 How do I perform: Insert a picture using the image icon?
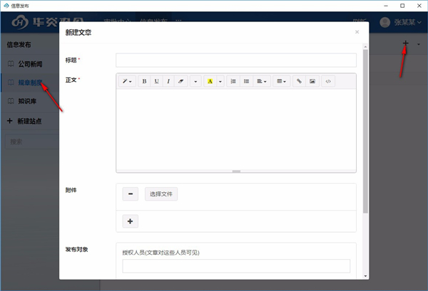point(312,81)
